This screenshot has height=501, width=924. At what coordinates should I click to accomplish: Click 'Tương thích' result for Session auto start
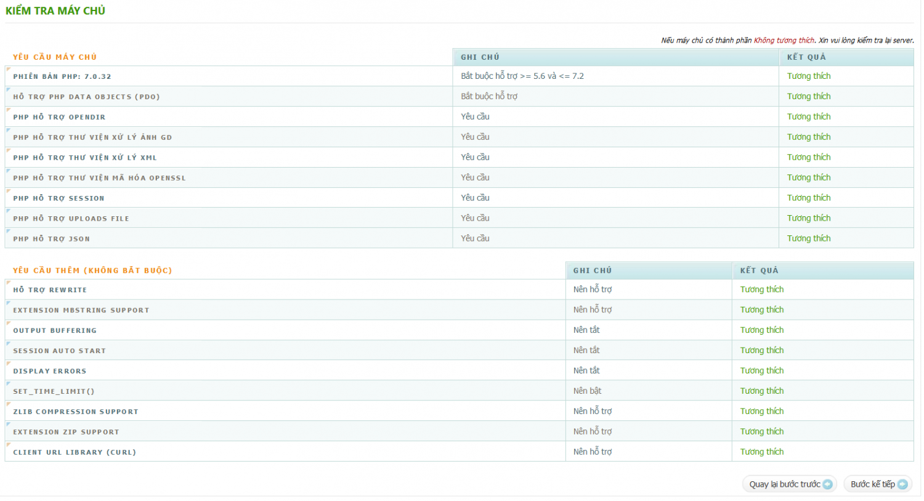(x=762, y=350)
